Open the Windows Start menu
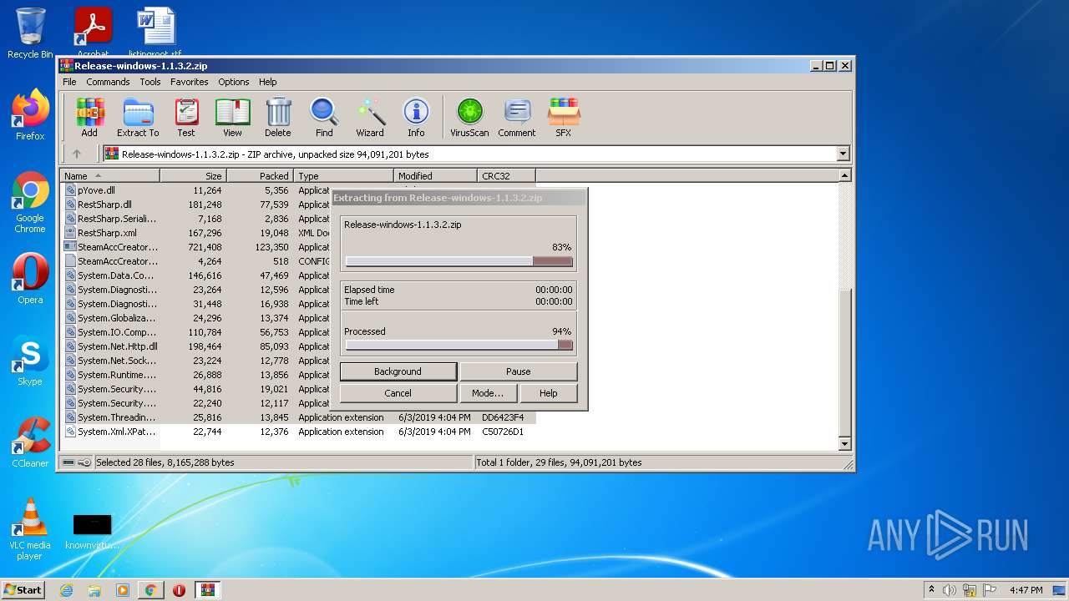 tap(23, 589)
